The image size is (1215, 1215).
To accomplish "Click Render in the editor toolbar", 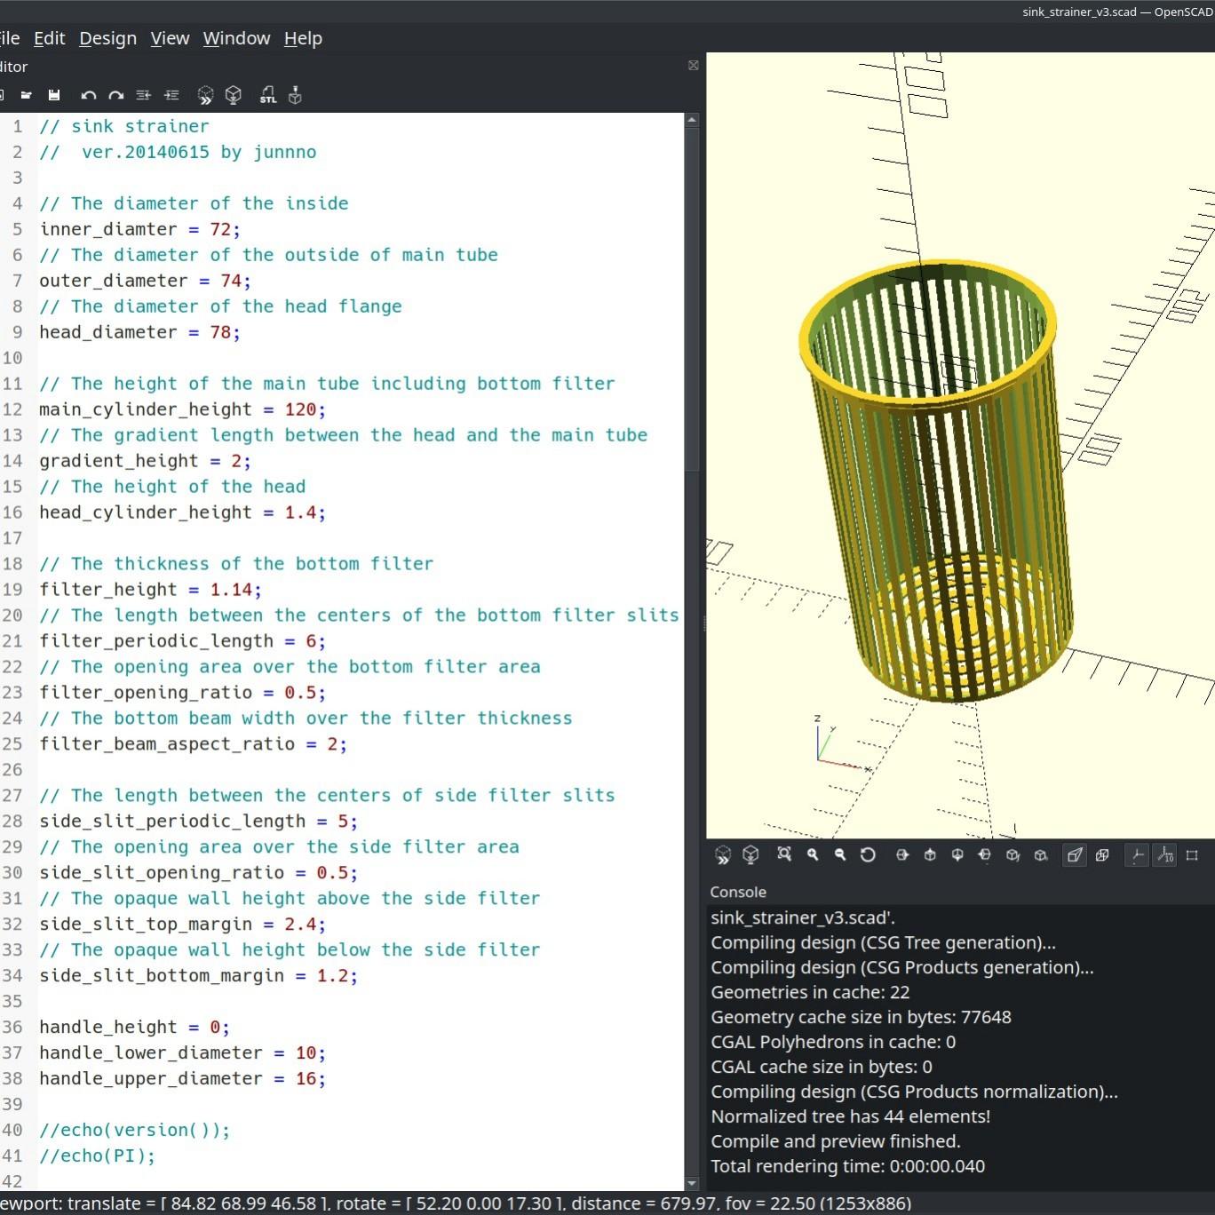I will pyautogui.click(x=234, y=95).
